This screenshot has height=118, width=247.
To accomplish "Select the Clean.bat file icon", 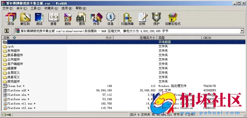I will (5, 86).
